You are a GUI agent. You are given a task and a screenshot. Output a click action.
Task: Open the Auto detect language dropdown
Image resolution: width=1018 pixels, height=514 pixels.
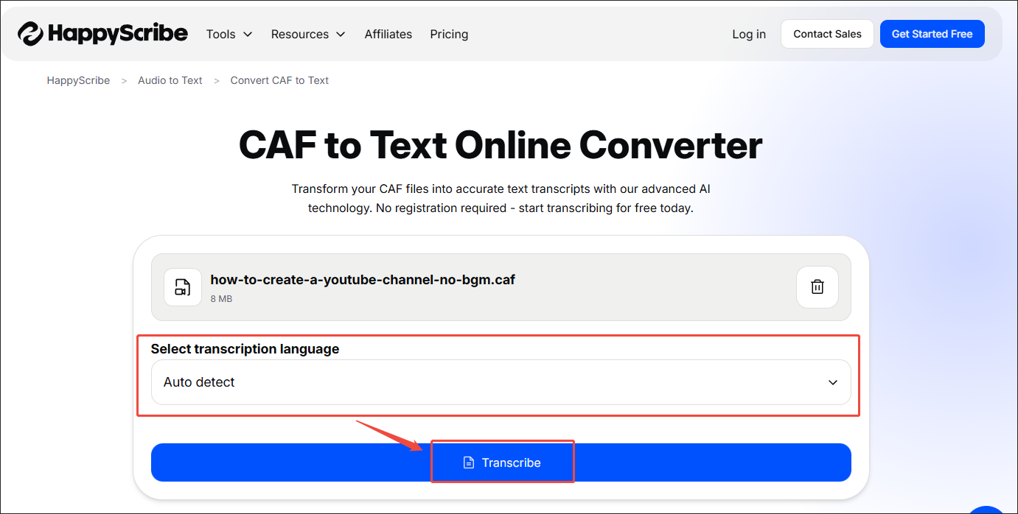[x=501, y=382]
